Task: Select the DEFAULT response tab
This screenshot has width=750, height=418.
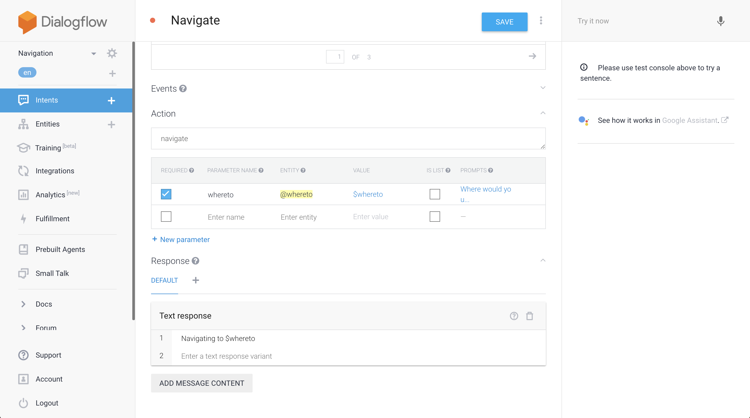Action: click(164, 280)
